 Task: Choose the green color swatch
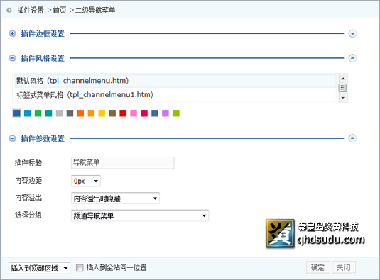click(38, 113)
